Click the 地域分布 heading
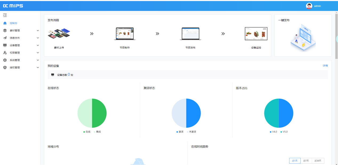The image size is (338, 165). tap(53, 147)
